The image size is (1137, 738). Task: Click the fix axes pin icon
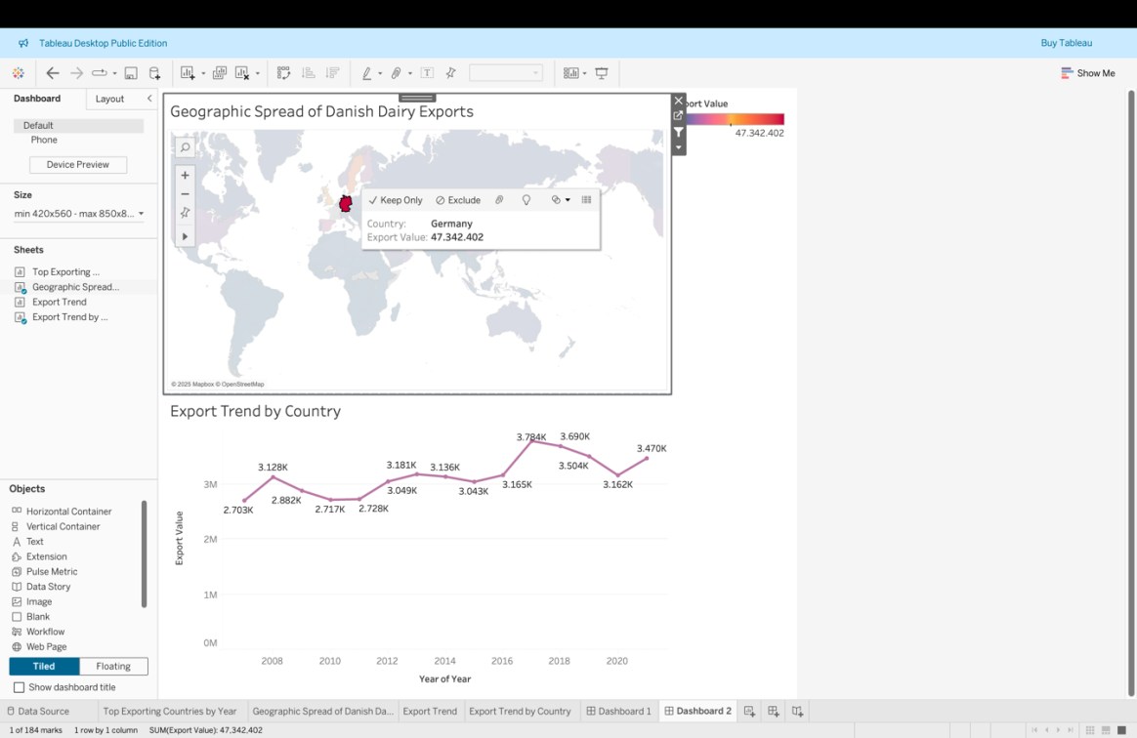[x=451, y=73]
